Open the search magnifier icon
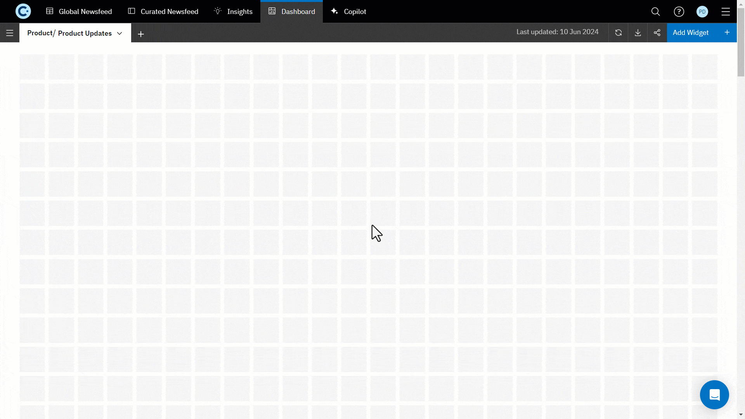The image size is (745, 419). [x=655, y=12]
